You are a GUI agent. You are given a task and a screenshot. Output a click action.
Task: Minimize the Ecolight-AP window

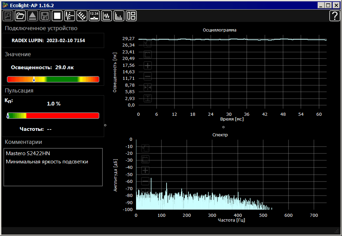pos(321,5)
